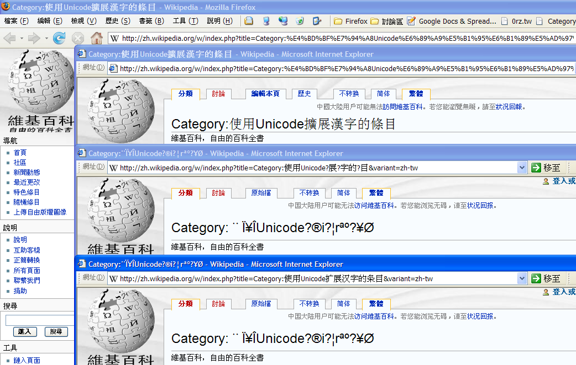Open the 工具 (T) tools menu
The image size is (576, 365).
point(185,21)
